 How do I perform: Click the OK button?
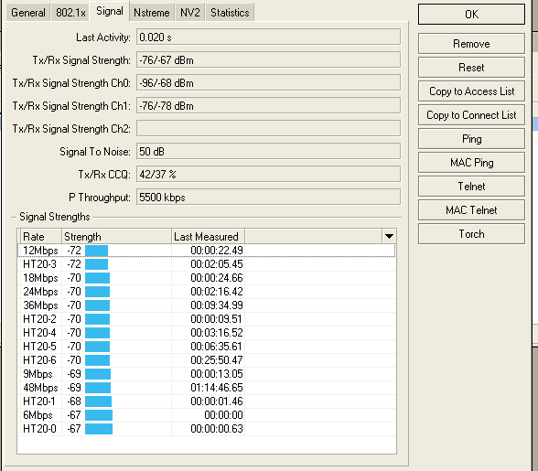471,15
